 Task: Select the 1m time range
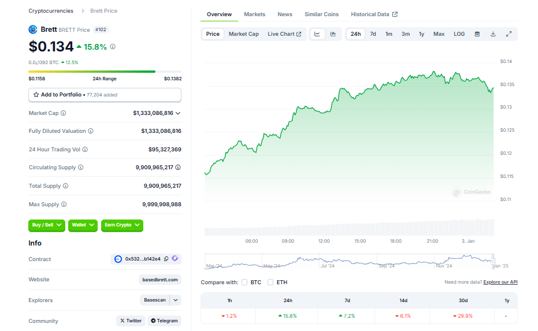[x=389, y=34]
